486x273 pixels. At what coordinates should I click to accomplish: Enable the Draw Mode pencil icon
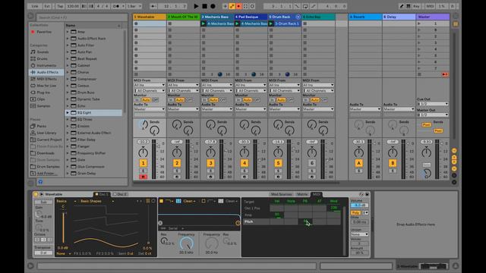tap(402, 6)
